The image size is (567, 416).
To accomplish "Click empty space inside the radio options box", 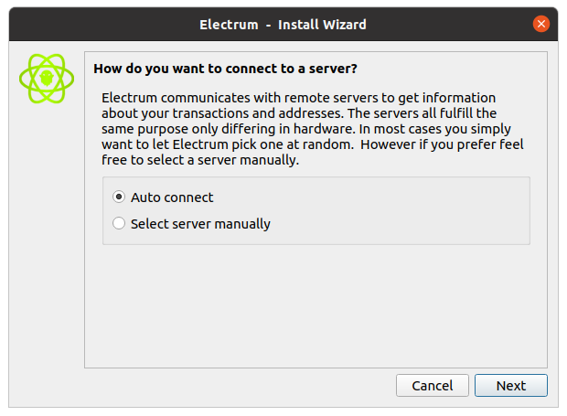I will click(x=412, y=210).
